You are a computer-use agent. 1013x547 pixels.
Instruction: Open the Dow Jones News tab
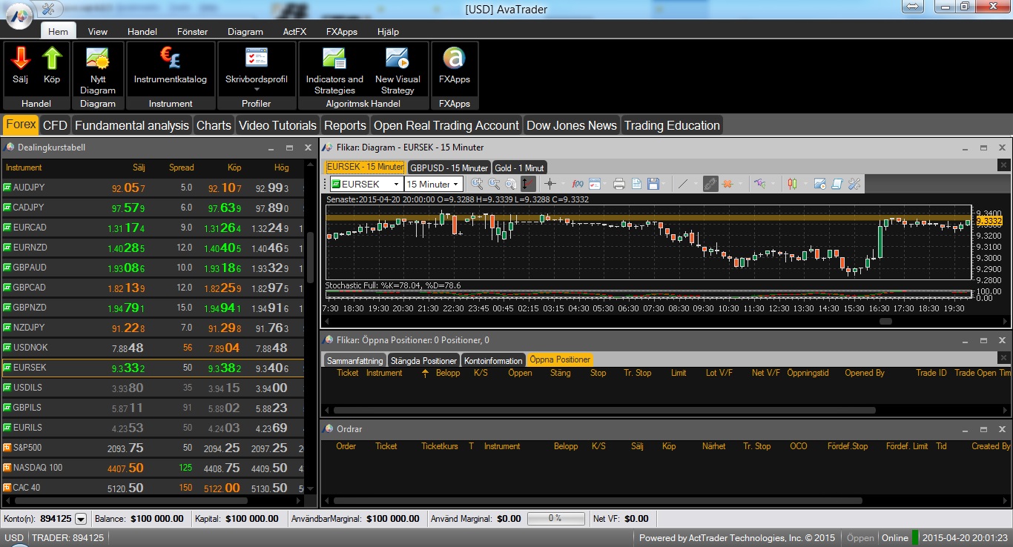pos(572,125)
